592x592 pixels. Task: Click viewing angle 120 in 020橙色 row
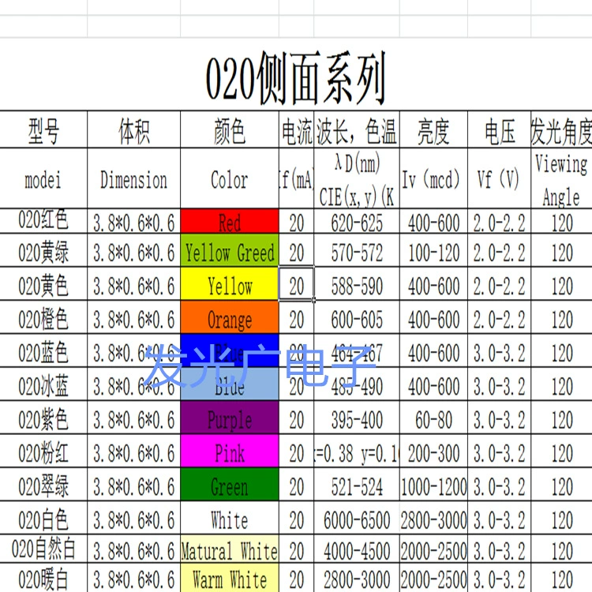pos(561,317)
